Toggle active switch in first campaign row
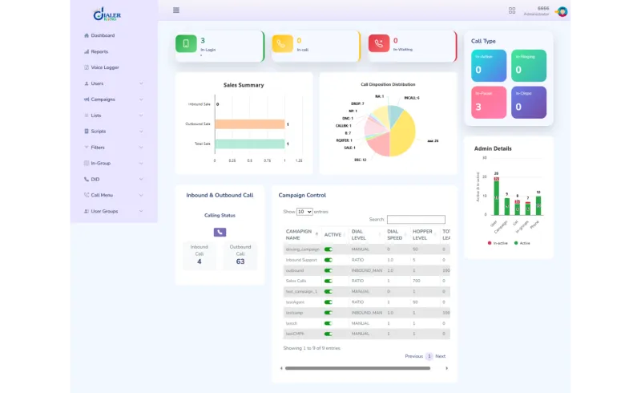Screen dimensions: 641x393 point(329,249)
